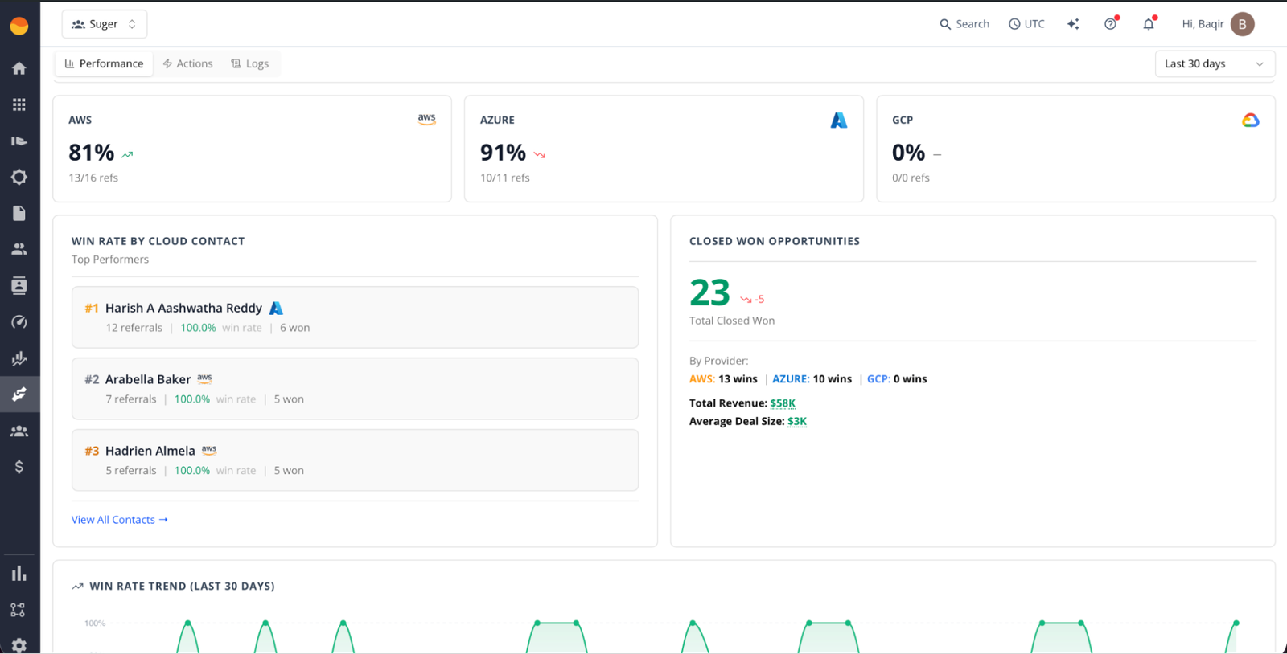Click the AWS 81% card

tap(252, 149)
